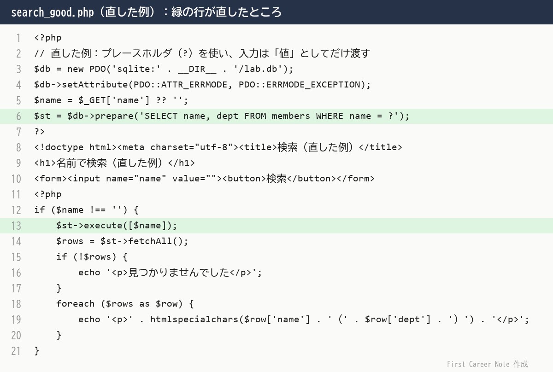Click the <h1>名前で検索 heading line

click(114, 163)
